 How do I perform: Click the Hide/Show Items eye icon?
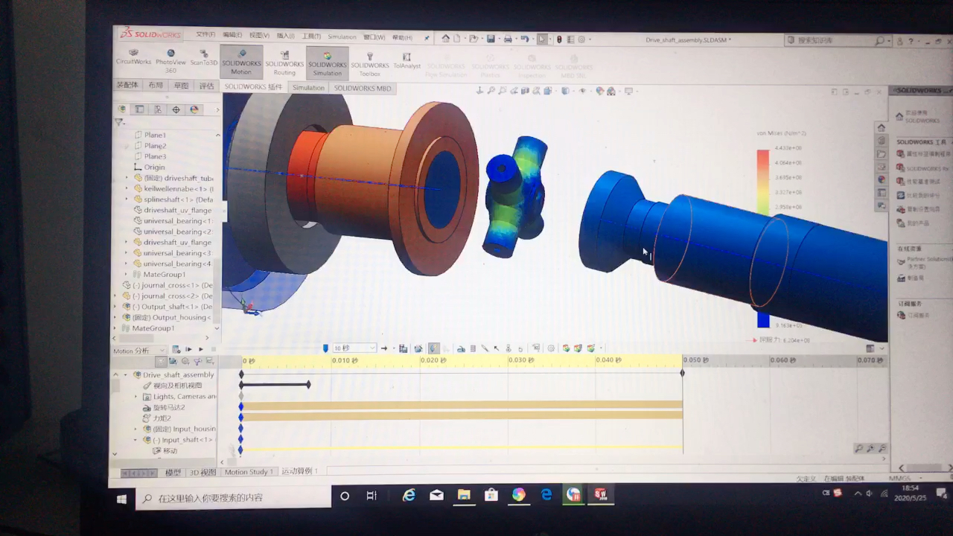click(582, 91)
